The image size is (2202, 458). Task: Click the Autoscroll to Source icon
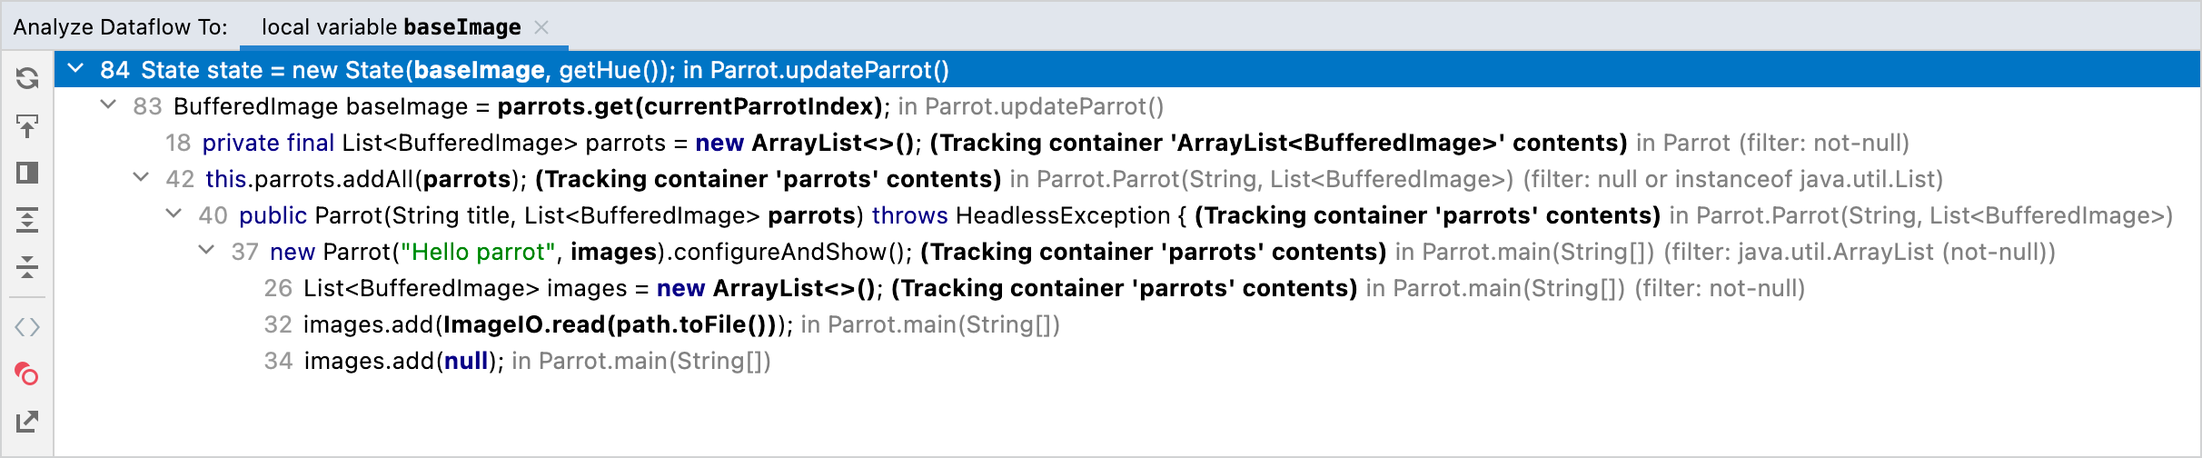pos(27,125)
